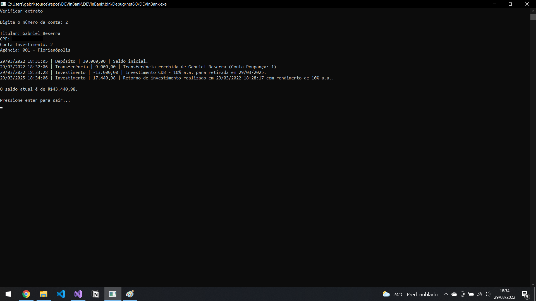Click the Windows Start button
Image resolution: width=536 pixels, height=301 pixels.
tap(8, 294)
